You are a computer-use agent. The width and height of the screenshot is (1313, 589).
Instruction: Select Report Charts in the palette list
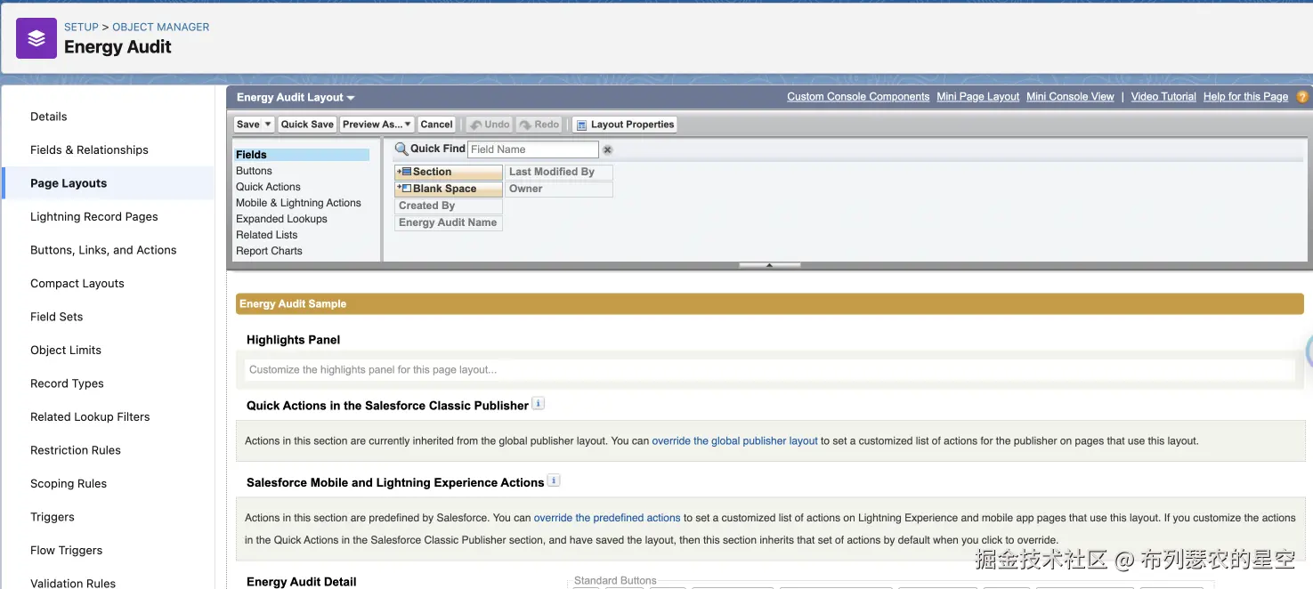click(269, 251)
